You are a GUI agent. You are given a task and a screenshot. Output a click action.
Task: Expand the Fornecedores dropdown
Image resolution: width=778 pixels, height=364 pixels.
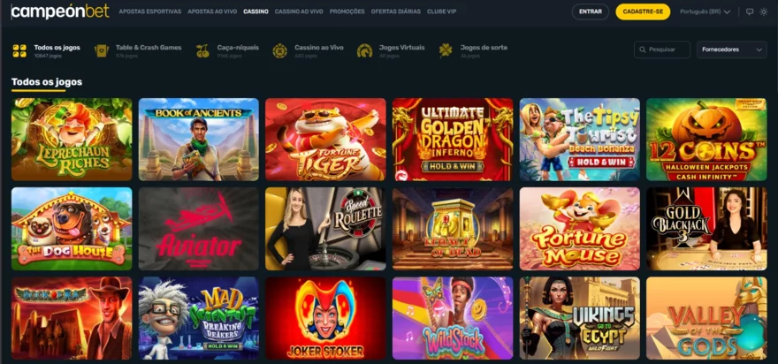click(x=732, y=49)
